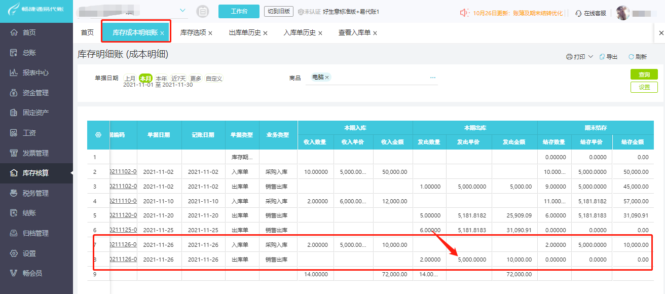Click the X at the far right of the tab bar
The width and height of the screenshot is (665, 294).
point(661,33)
